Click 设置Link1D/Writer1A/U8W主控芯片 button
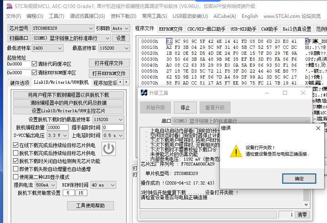Viewport: 327px width, 223px height. point(69,111)
